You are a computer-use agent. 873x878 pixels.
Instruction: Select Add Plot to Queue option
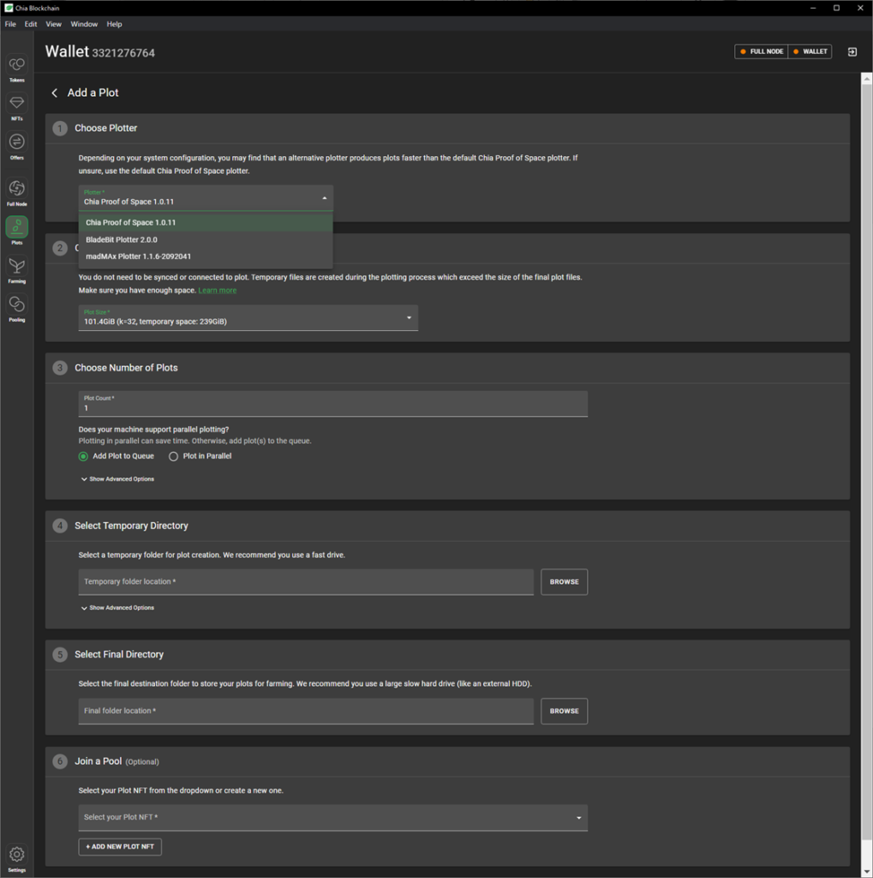click(117, 456)
